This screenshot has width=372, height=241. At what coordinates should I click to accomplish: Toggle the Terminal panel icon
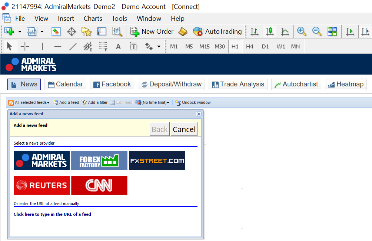[102, 32]
